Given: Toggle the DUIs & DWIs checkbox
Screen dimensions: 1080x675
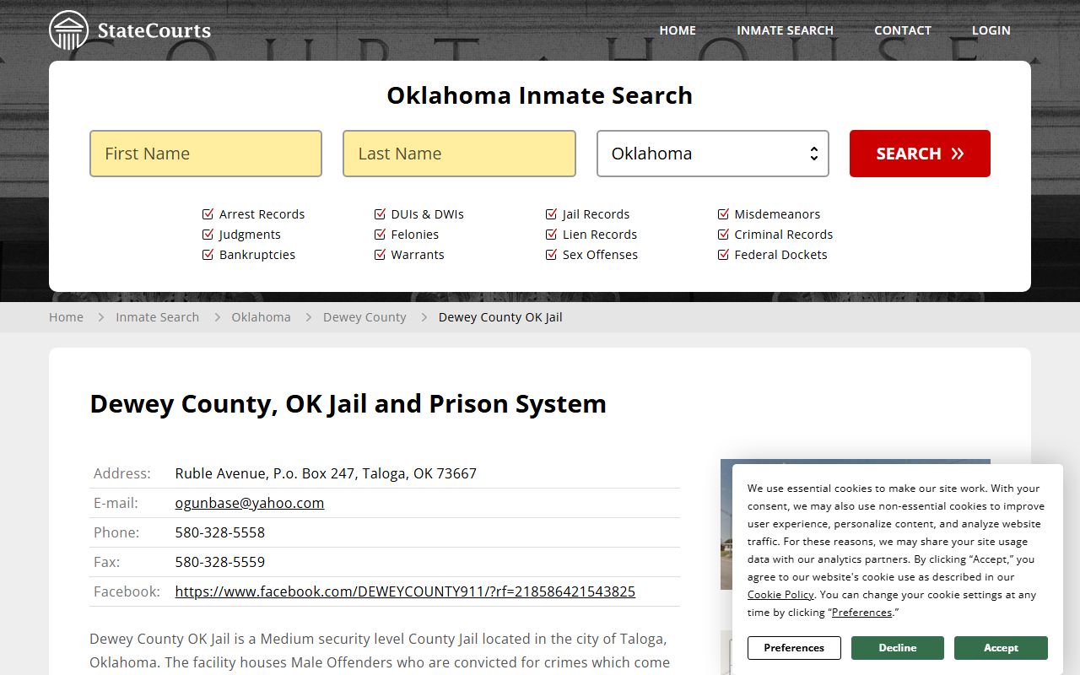Looking at the screenshot, I should (380, 214).
